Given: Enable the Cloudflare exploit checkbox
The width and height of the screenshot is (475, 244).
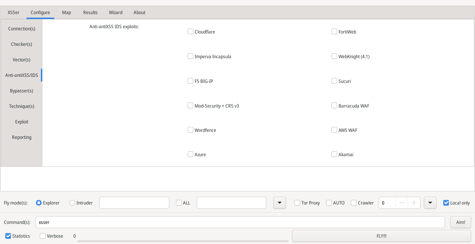Looking at the screenshot, I should [190, 31].
